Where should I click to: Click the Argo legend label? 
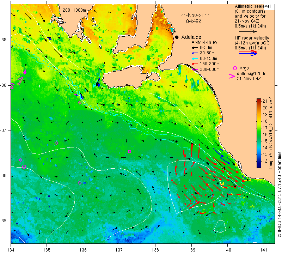point(244,68)
